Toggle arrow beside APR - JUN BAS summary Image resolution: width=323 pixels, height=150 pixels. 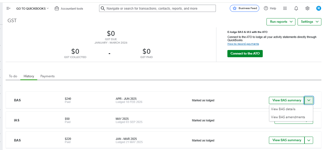309,100
